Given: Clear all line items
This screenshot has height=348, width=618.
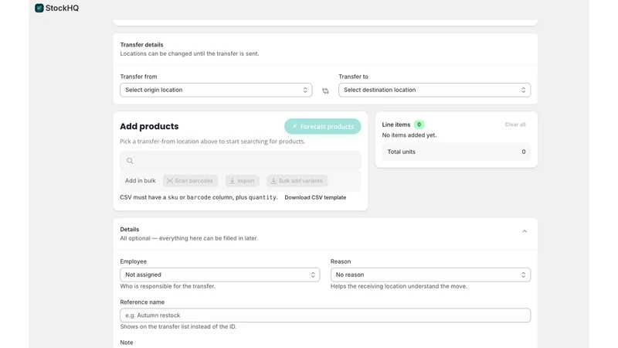Looking at the screenshot, I should pos(515,125).
